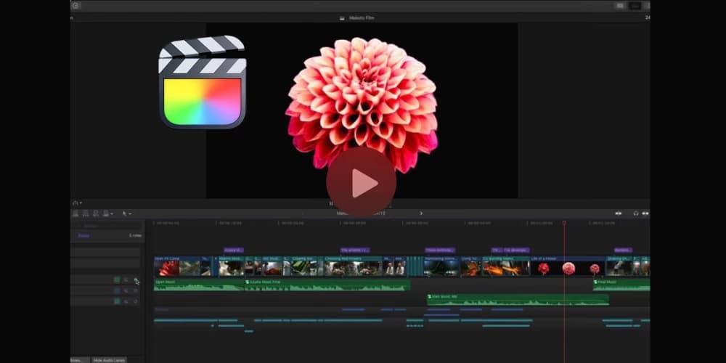Open the Select tool dropdown in timeline toolbar
This screenshot has height=363, width=726.
126,213
